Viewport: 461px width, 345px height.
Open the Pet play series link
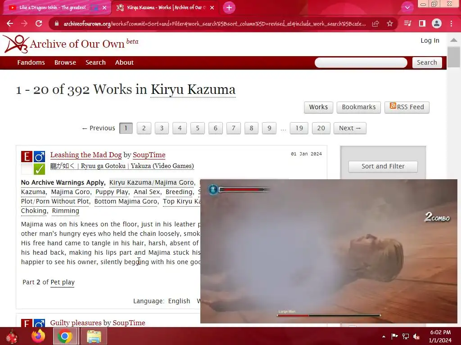click(x=63, y=282)
